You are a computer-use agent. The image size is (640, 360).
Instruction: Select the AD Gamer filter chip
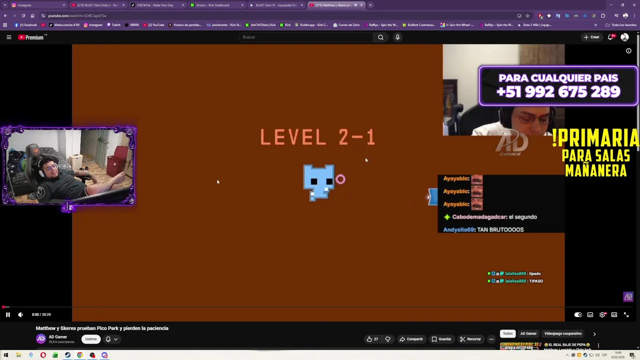(x=528, y=333)
